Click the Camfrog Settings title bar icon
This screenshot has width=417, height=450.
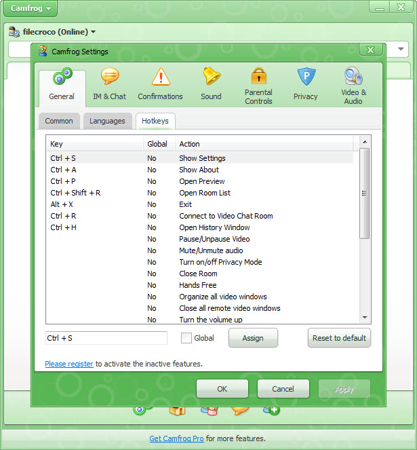click(x=43, y=51)
